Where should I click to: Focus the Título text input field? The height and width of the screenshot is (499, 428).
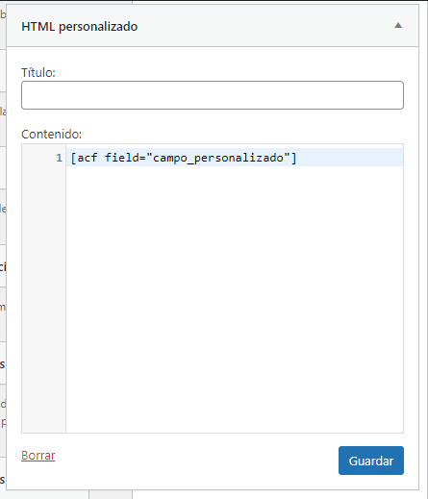tap(213, 95)
